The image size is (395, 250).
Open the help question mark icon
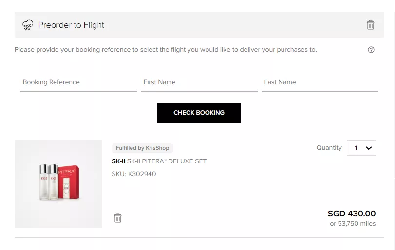coord(371,50)
